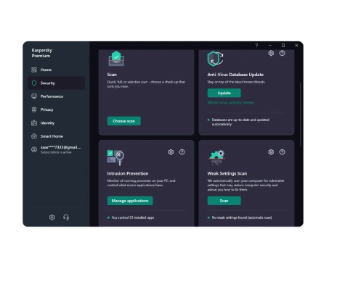The height and width of the screenshot is (295, 337).
Task: Click 'Stay on top of latest known threats' text
Action: 236,82
